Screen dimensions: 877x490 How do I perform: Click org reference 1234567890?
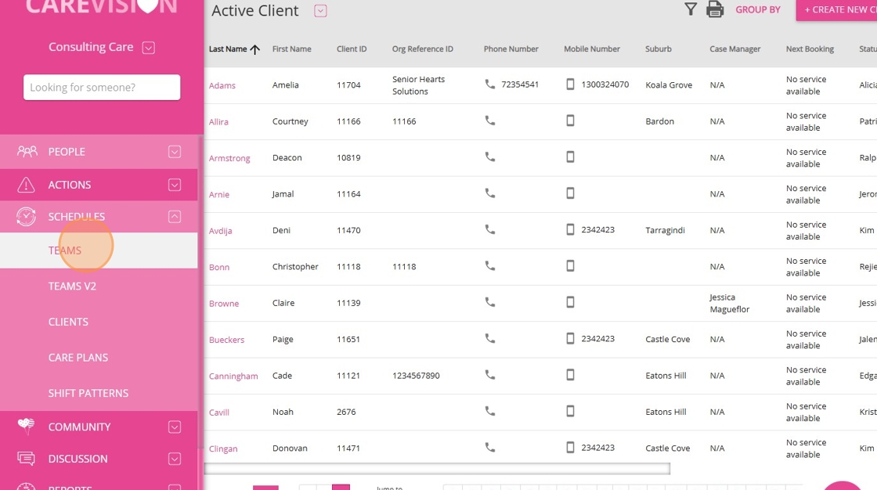(x=416, y=376)
